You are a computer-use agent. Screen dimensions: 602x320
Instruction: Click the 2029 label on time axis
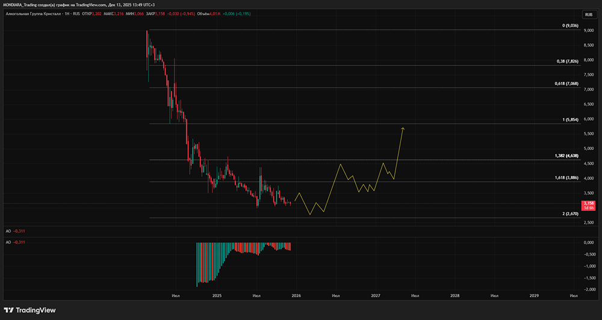coord(534,296)
